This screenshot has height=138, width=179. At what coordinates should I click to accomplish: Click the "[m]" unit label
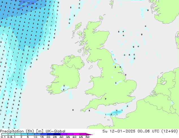pyautogui.click(x=40, y=131)
